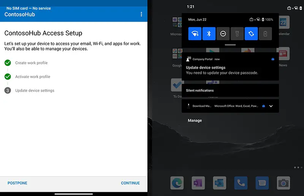Image resolution: width=304 pixels, height=196 pixels.
Task: Open the Phone dock icon
Action: tap(241, 183)
